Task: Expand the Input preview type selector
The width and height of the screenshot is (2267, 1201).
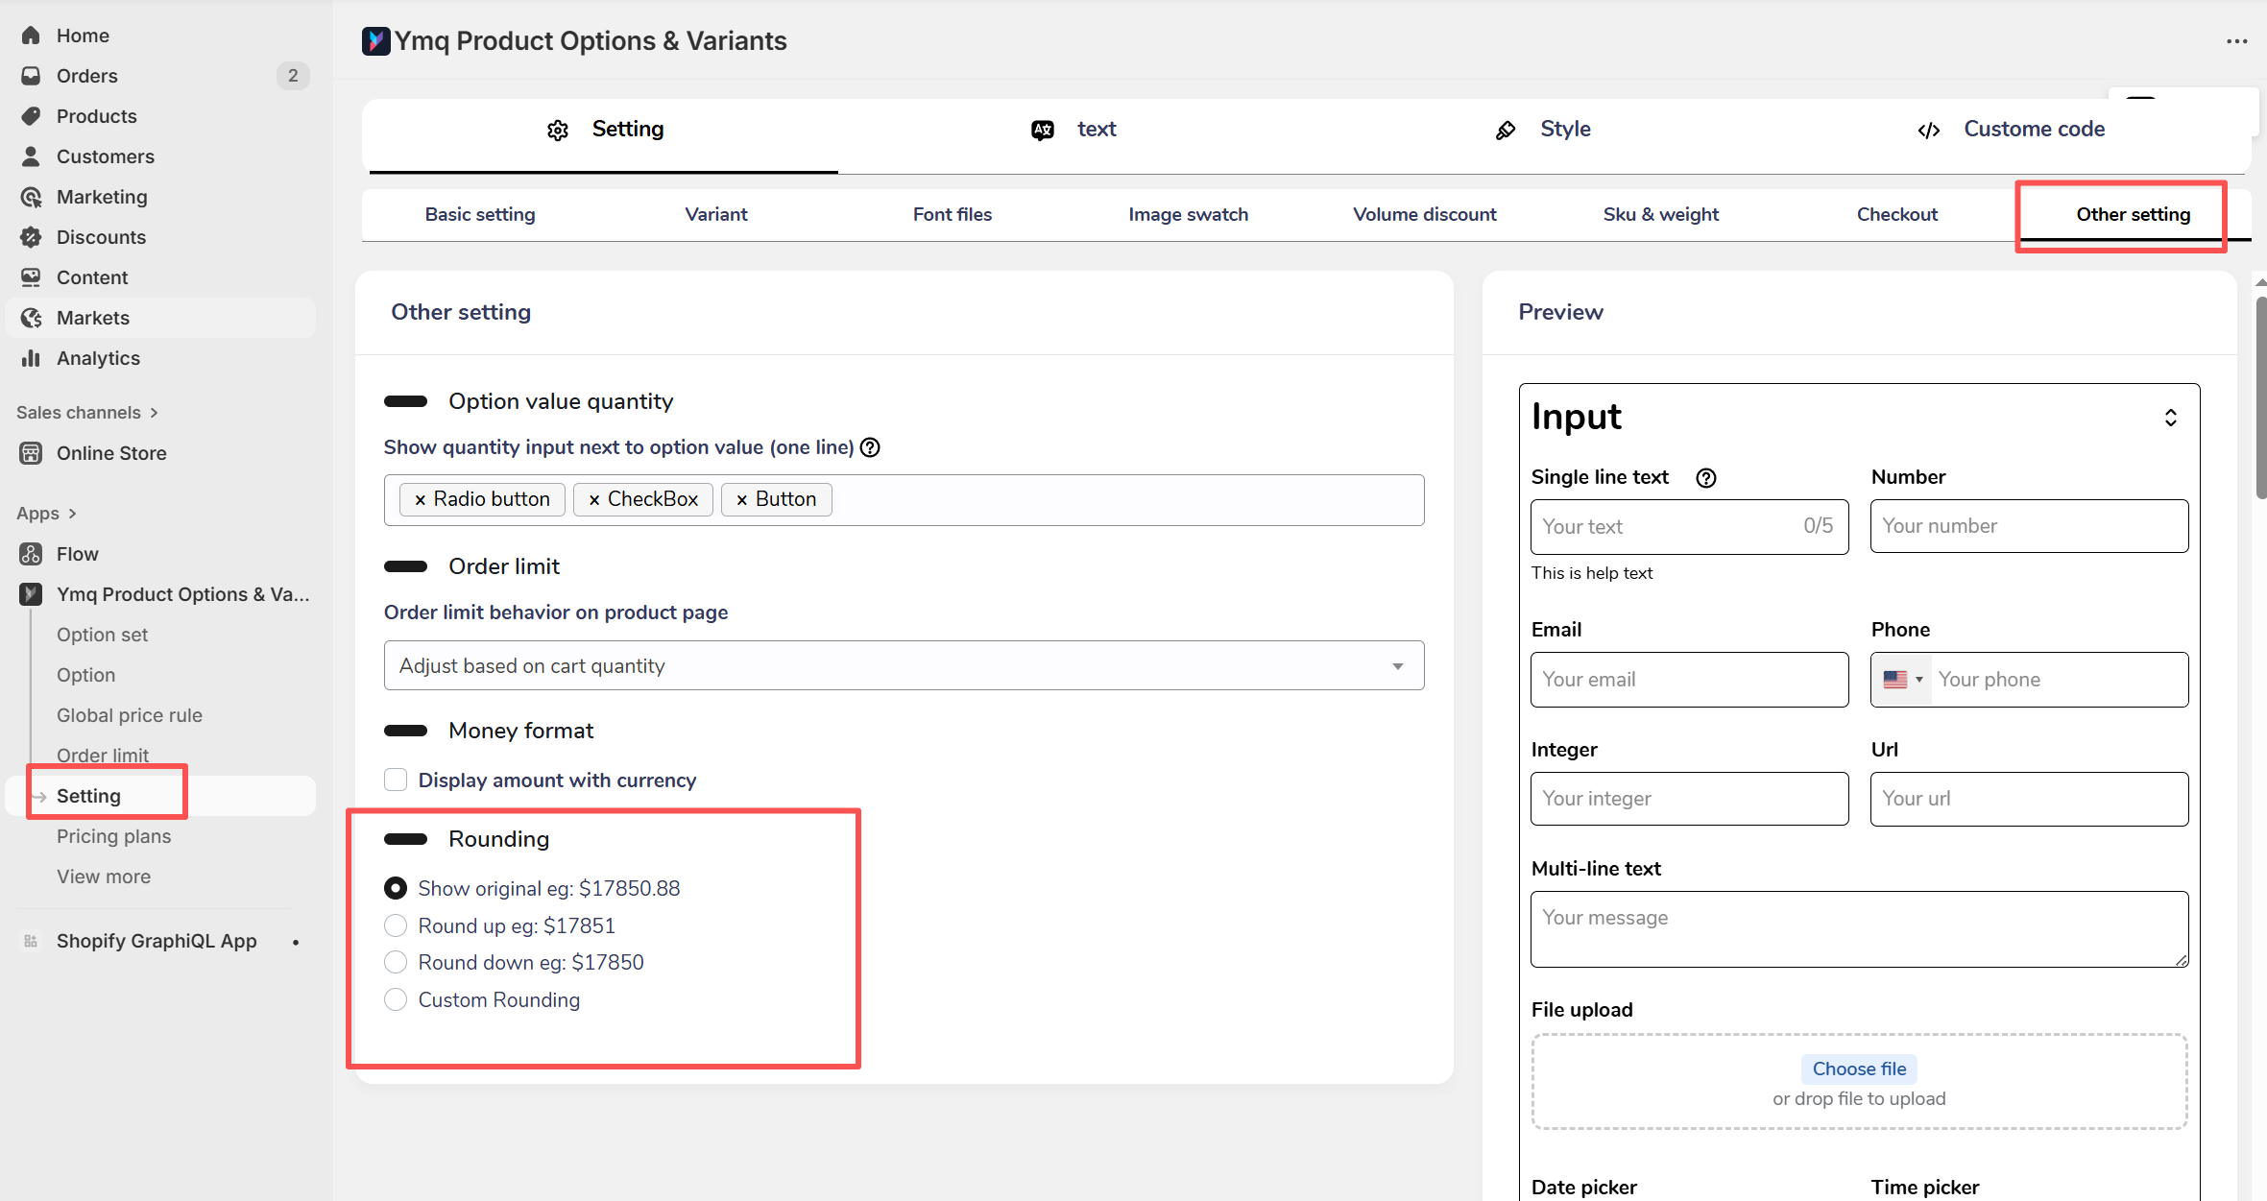Action: [2170, 418]
